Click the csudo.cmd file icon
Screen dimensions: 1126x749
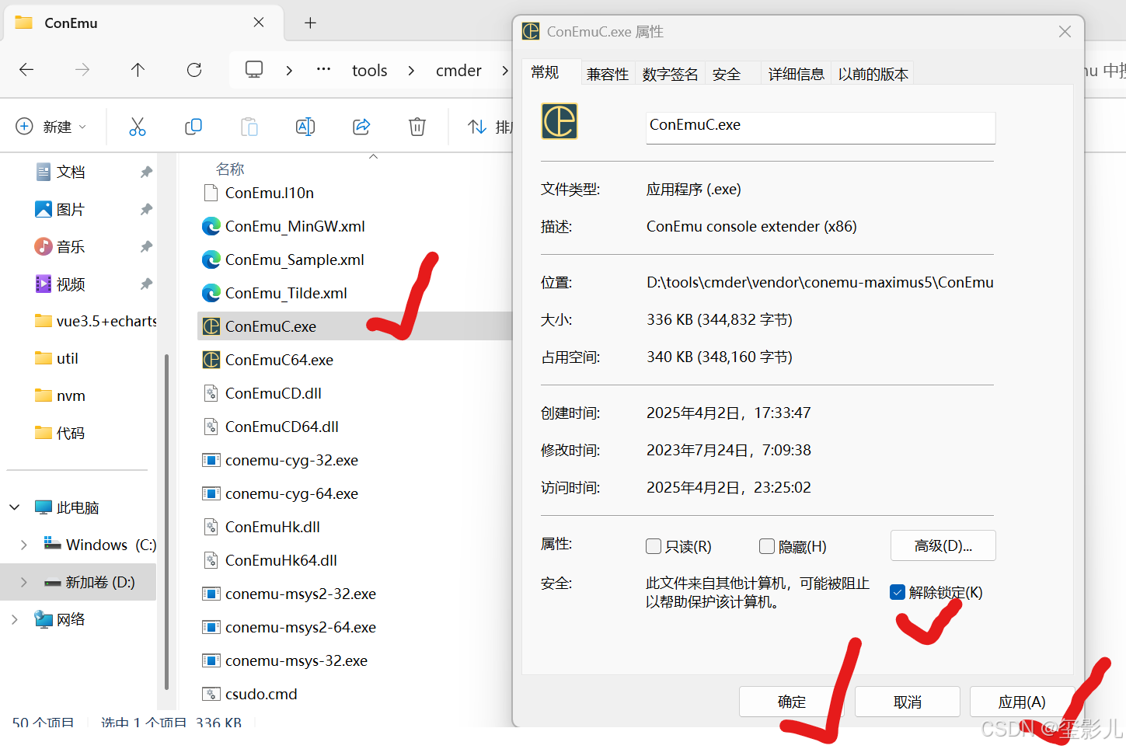[x=211, y=694]
